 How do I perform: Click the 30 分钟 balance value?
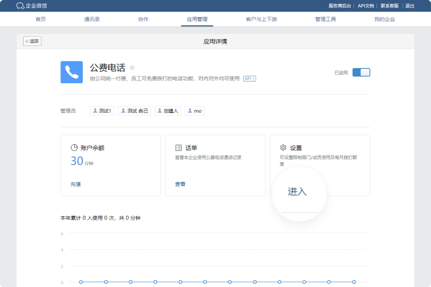pyautogui.click(x=82, y=161)
